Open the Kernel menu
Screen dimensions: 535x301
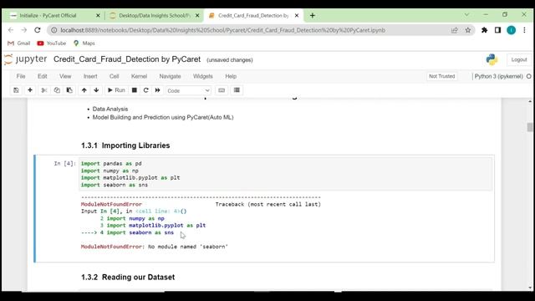[x=140, y=76]
